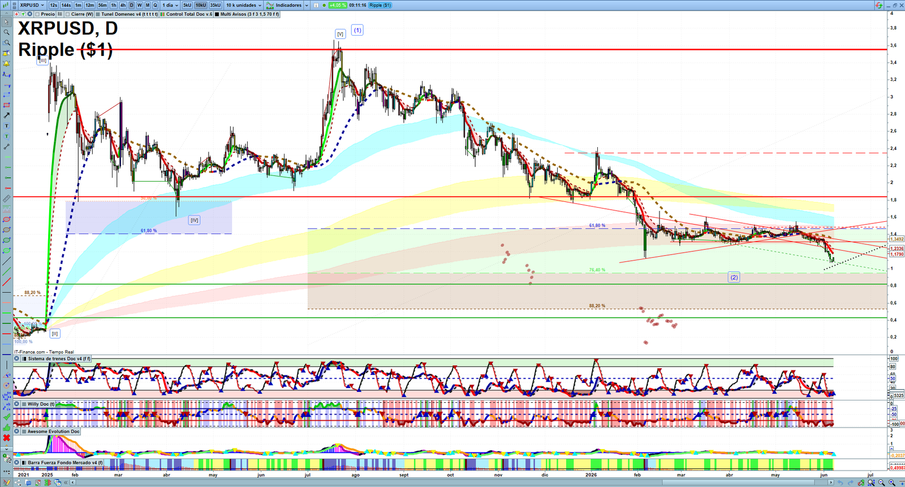Screen dimensions: 905x487
Task: Select the red ellipse drawing tool
Action: coord(6,219)
